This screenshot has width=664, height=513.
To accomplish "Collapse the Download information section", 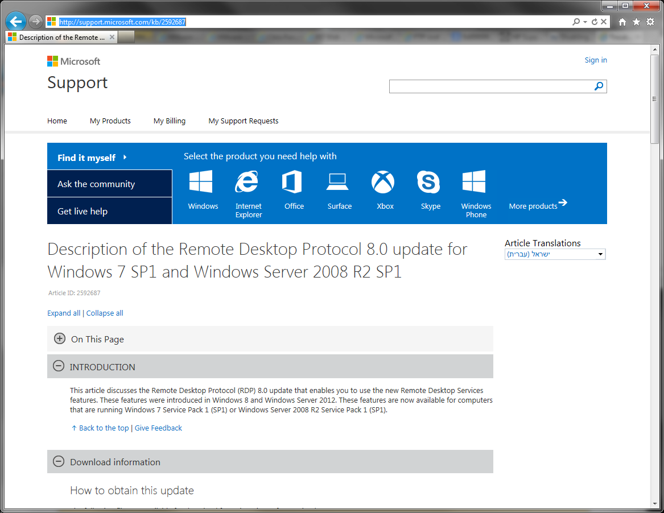I will [x=59, y=461].
